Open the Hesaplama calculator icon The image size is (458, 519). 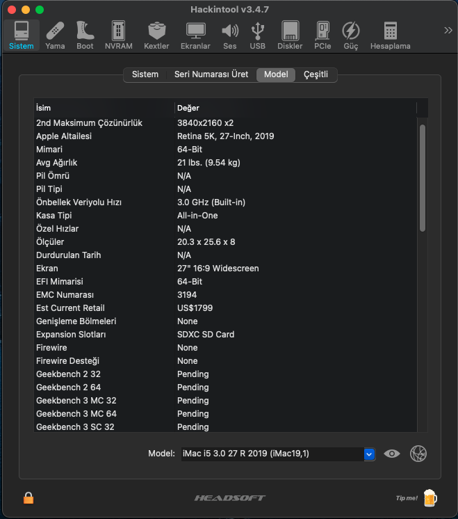pos(390,35)
